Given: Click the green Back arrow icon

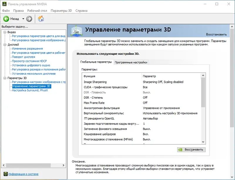Looking at the screenshot, I should [x=6, y=19].
